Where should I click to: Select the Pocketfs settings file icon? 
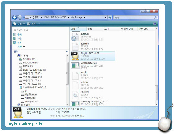click(x=75, y=95)
